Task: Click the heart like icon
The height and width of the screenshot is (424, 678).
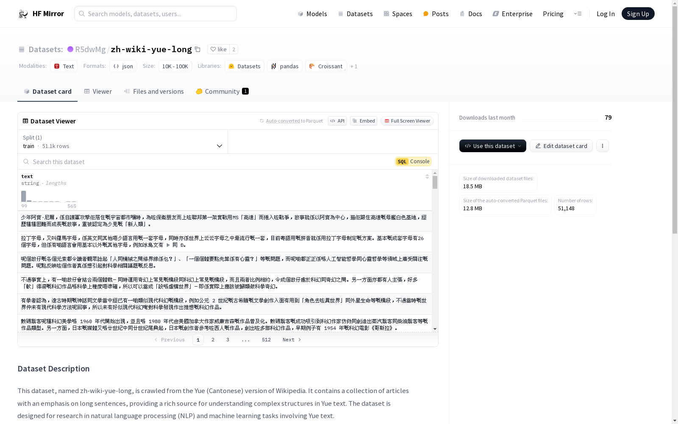Action: coord(213,49)
